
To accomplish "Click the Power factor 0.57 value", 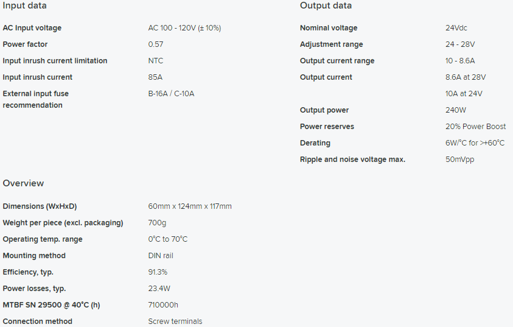I will tap(156, 44).
